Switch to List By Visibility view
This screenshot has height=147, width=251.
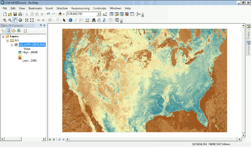point(14,31)
